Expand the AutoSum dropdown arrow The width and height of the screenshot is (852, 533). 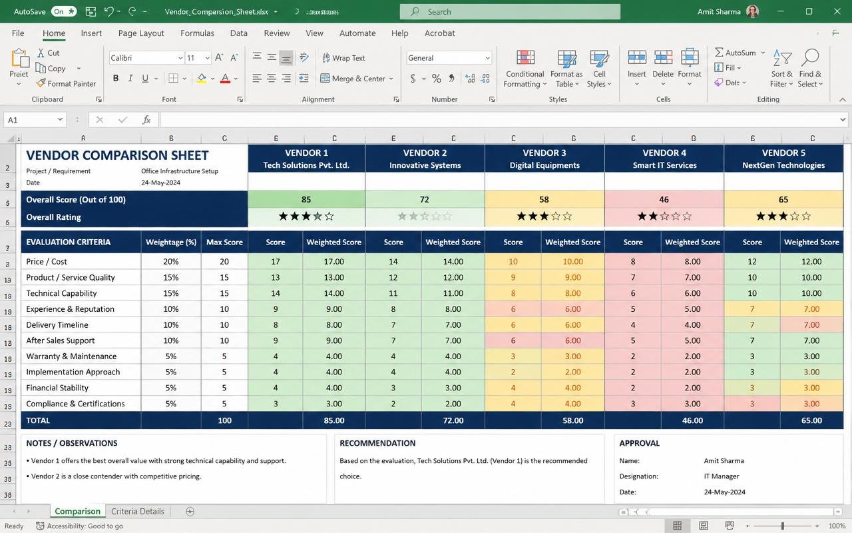coord(763,53)
